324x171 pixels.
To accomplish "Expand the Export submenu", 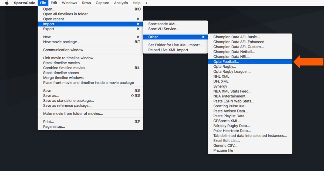I will pos(90,29).
